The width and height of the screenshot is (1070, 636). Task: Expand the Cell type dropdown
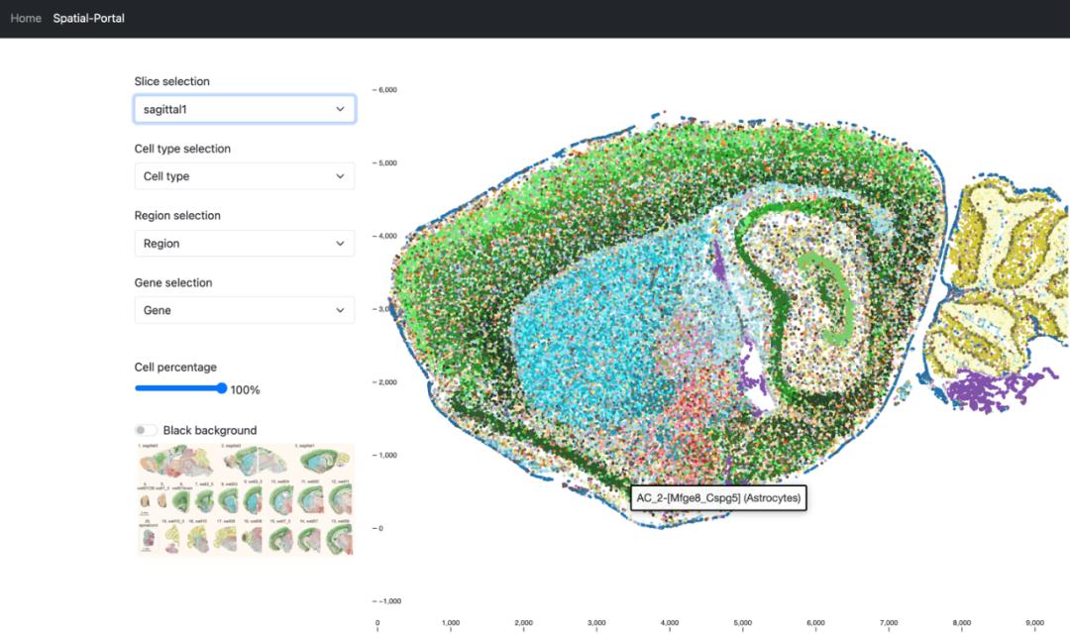click(244, 176)
